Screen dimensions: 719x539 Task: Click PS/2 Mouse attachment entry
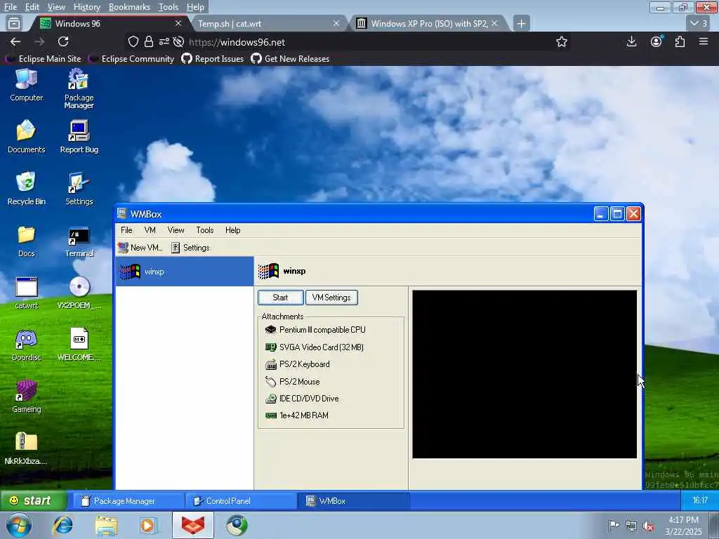(x=293, y=382)
